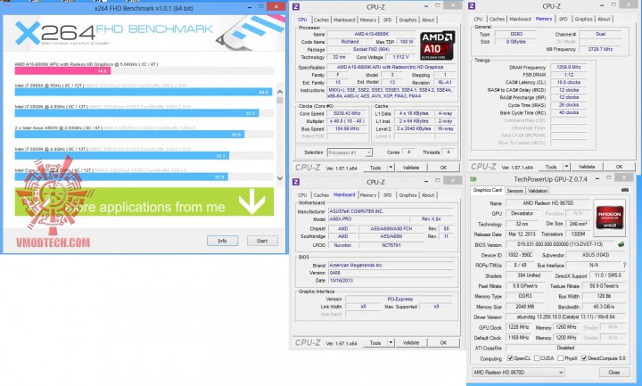Viewport: 642px width, 386px height.
Task: Open CPU tab in CPU-Z Memory window
Action: 478,19
